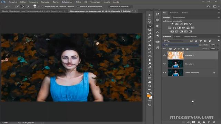221x124 pixels.
Task: Add a Vibrance adjustment
Action: tap(190, 24)
